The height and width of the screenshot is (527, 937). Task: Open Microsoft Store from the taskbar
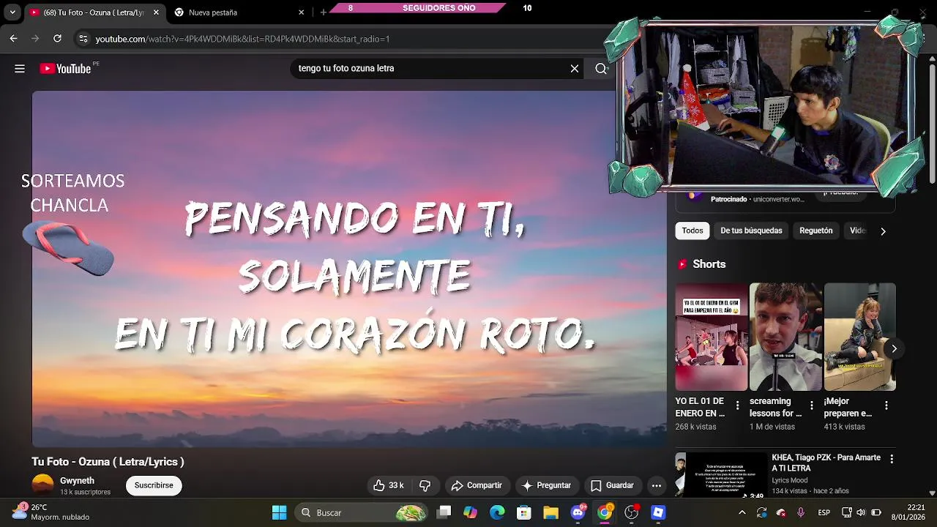tap(524, 512)
